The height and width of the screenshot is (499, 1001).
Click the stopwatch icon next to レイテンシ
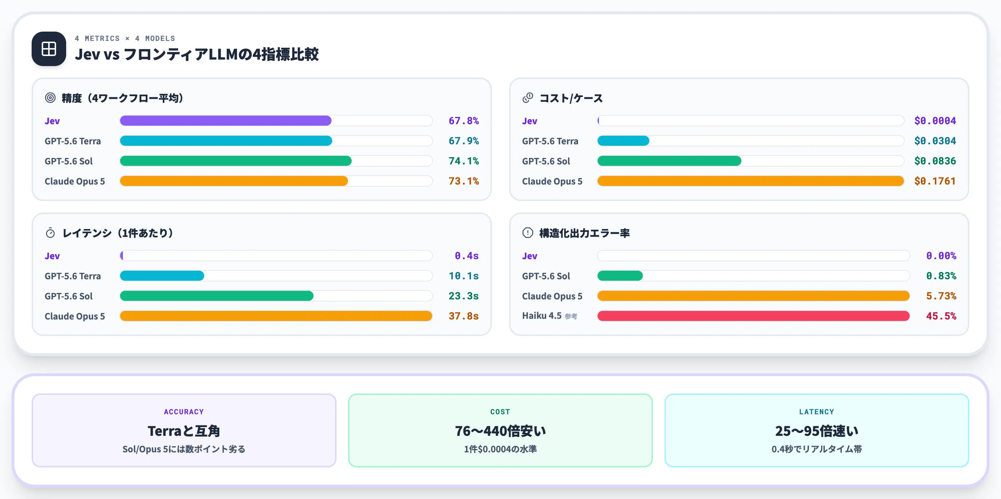click(50, 233)
